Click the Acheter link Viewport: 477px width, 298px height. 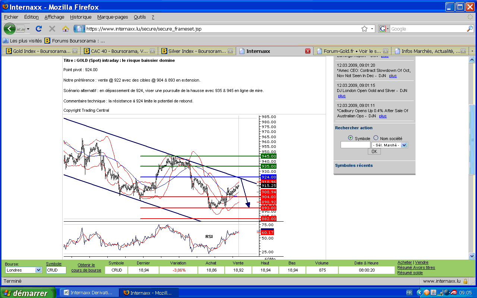click(405, 263)
